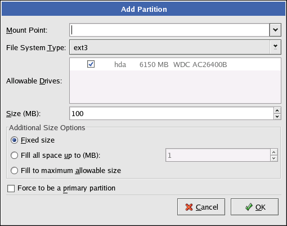
Task: Click the fill-space value field showing 1
Action: point(218,155)
